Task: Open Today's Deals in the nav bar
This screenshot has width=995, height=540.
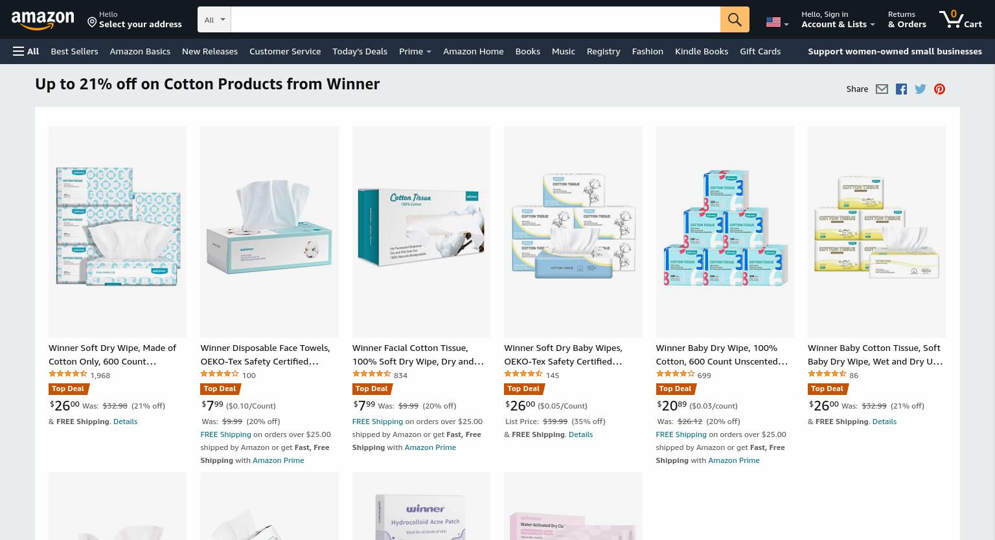Action: coord(360,51)
